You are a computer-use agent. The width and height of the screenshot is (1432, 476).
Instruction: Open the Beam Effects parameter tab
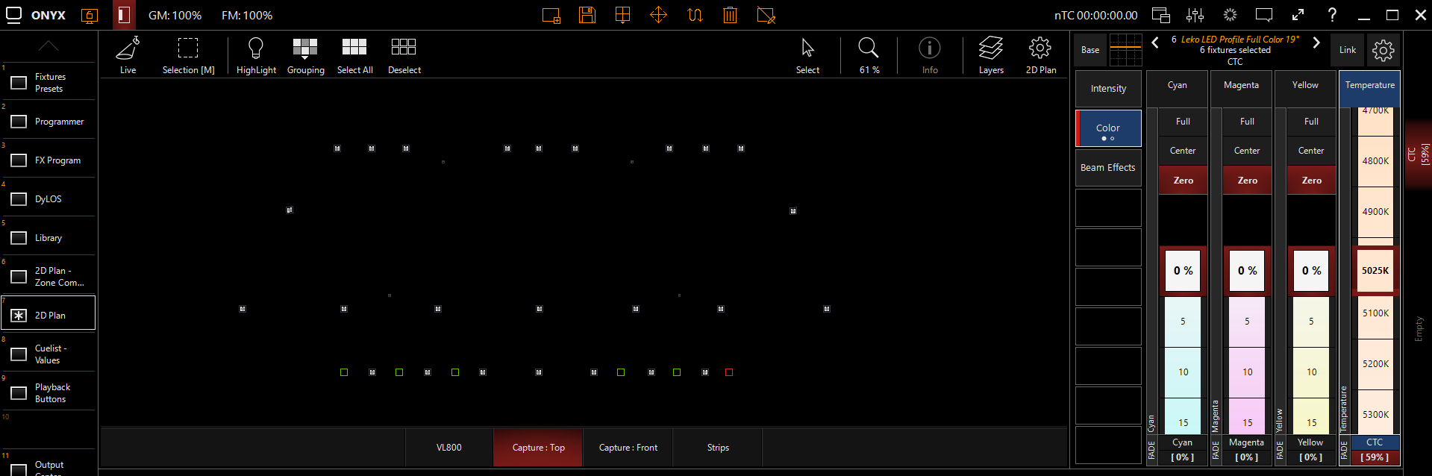1108,168
